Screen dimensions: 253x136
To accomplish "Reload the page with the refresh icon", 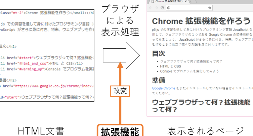I will point(162,8).
